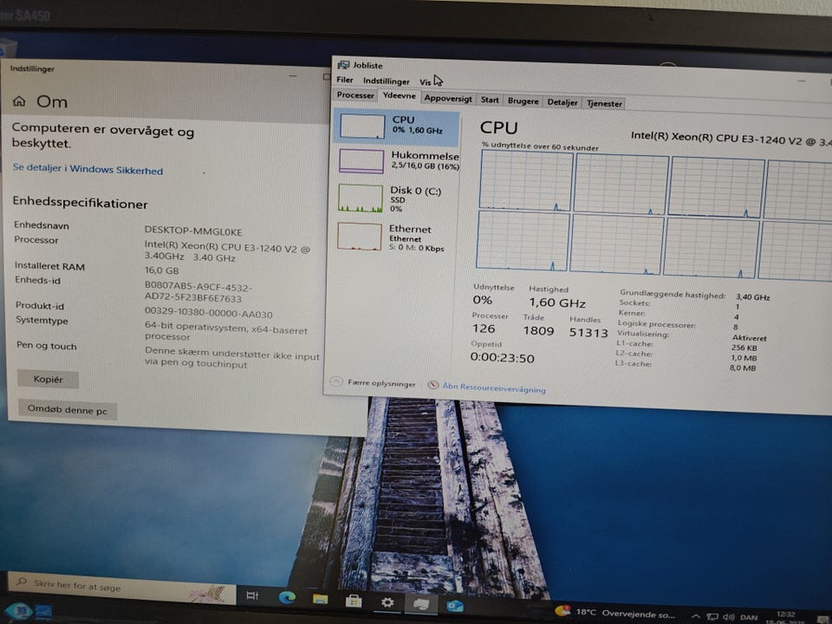The width and height of the screenshot is (832, 624).
Task: Click the Tråde value 1809
Action: click(x=538, y=330)
